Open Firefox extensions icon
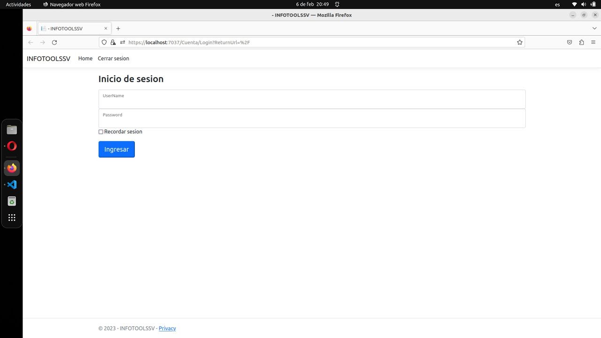 [581, 42]
